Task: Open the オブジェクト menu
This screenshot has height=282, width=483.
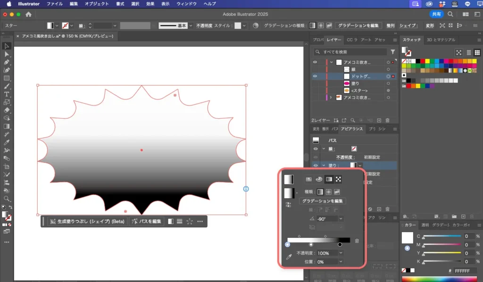Action: 96,4
